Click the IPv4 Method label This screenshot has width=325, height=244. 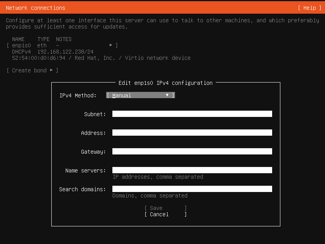click(78, 95)
